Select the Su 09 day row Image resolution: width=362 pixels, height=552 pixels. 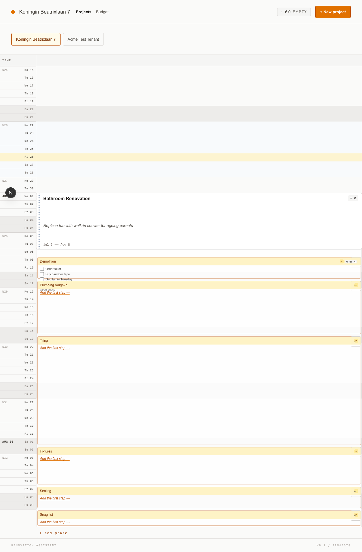pyautogui.click(x=18, y=505)
